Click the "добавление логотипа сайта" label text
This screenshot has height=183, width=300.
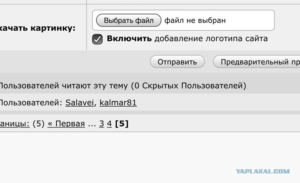click(211, 39)
